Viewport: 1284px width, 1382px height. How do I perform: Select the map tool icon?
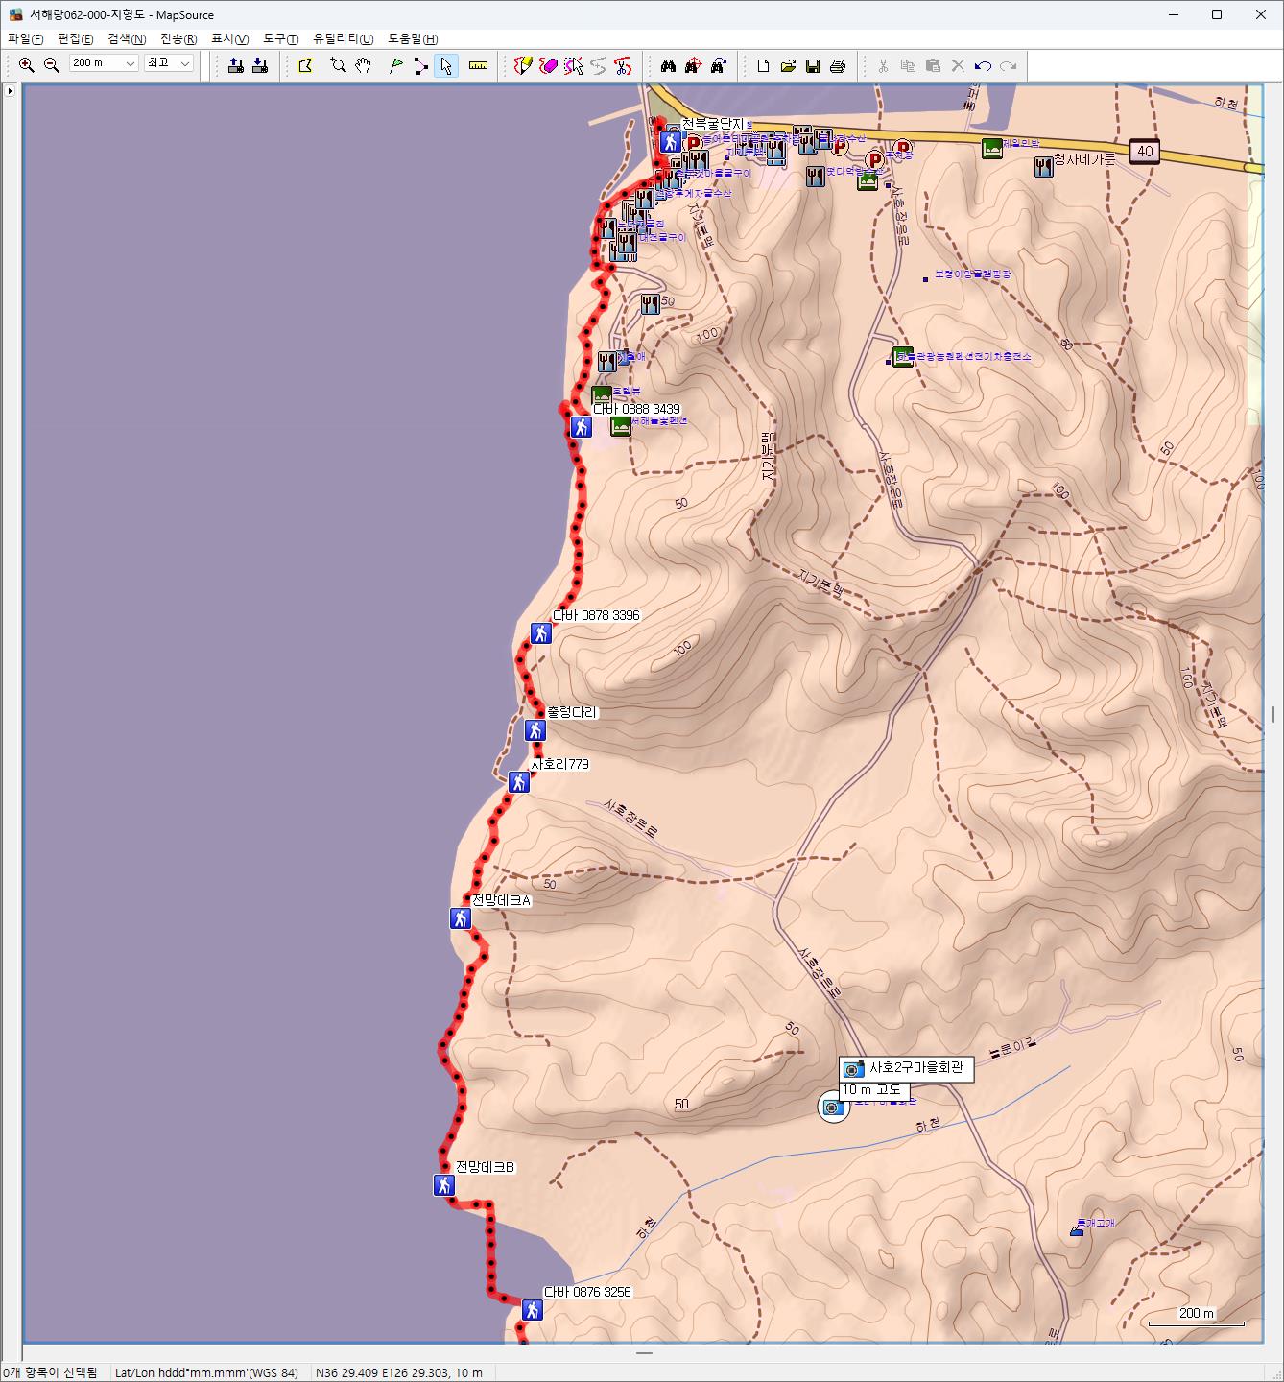306,65
